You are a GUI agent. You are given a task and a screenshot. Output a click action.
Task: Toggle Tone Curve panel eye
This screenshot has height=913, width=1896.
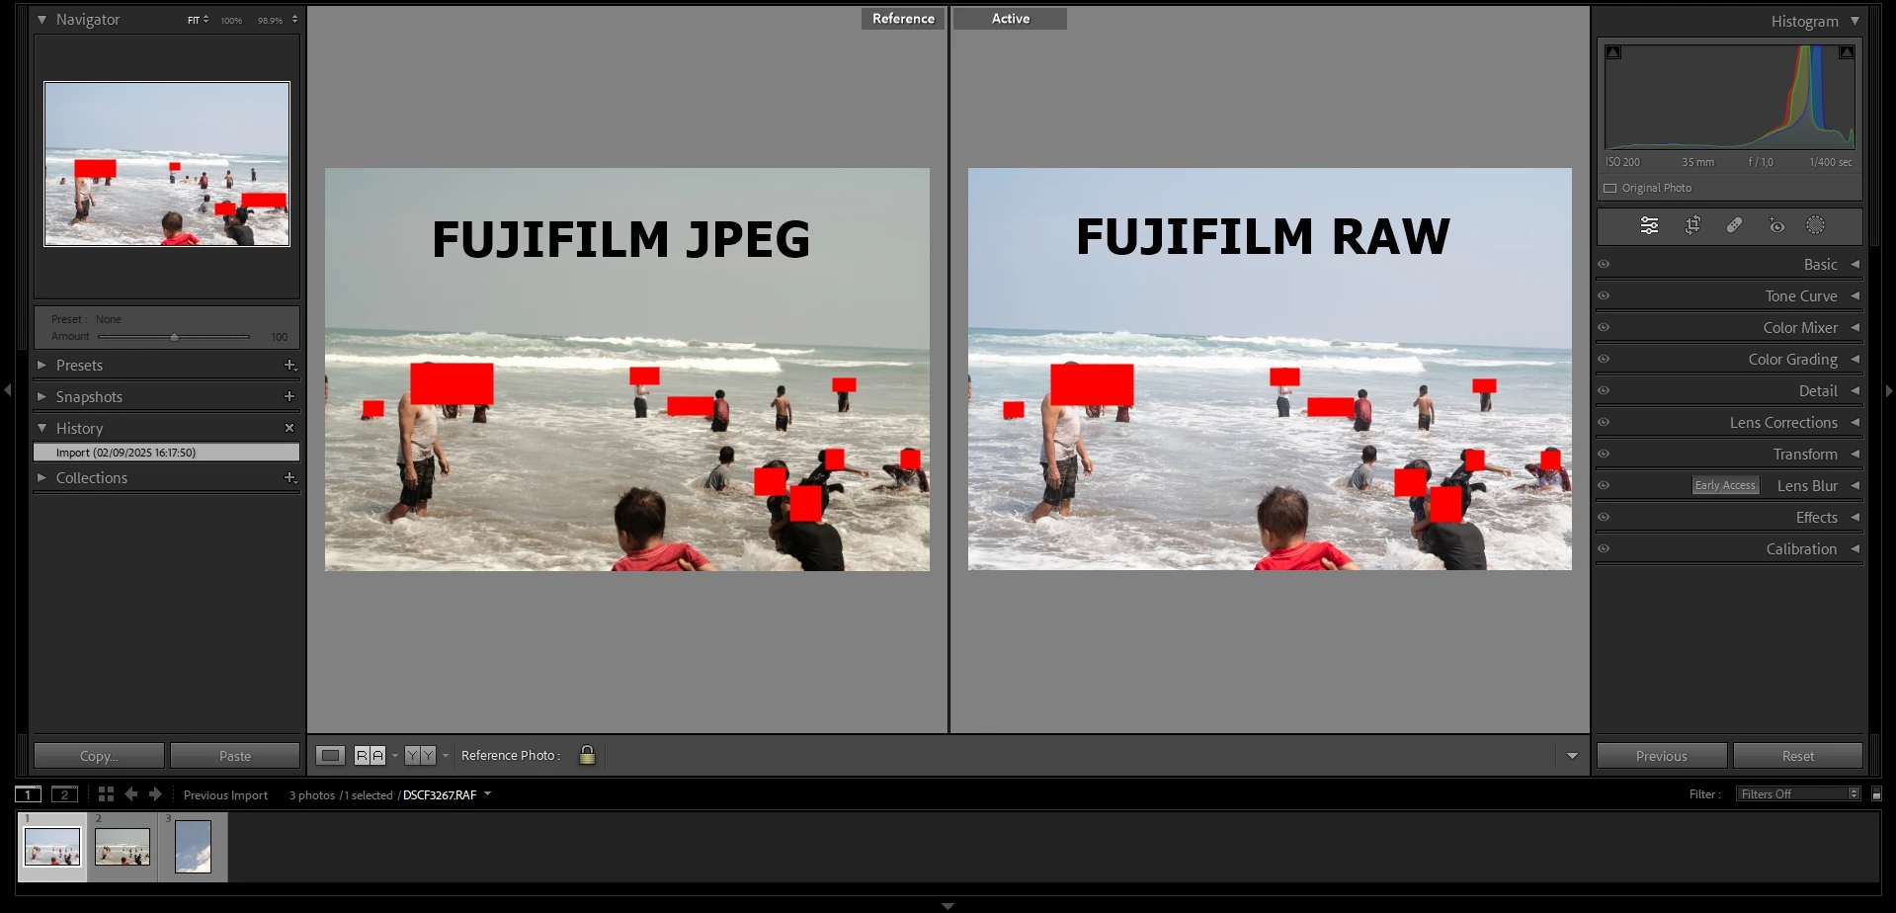pyautogui.click(x=1604, y=296)
